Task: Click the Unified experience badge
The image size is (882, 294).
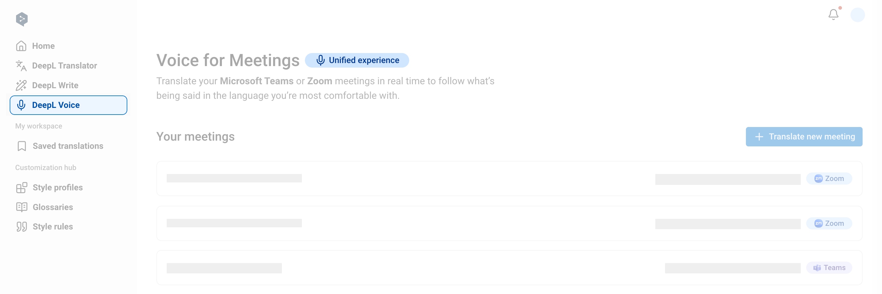Action: (357, 60)
